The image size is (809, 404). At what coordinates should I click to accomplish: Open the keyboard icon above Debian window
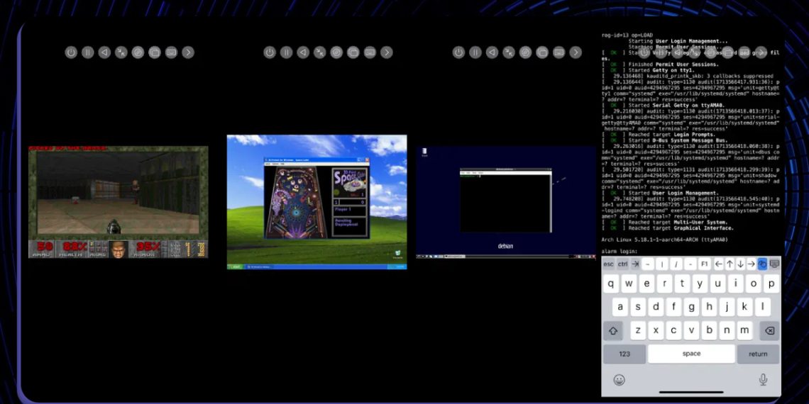(558, 52)
